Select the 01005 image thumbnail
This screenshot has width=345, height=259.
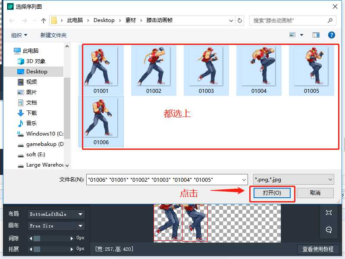tap(311, 70)
